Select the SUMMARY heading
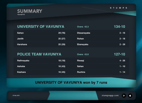The width and height of the screenshot is (142, 103). [x=30, y=11]
